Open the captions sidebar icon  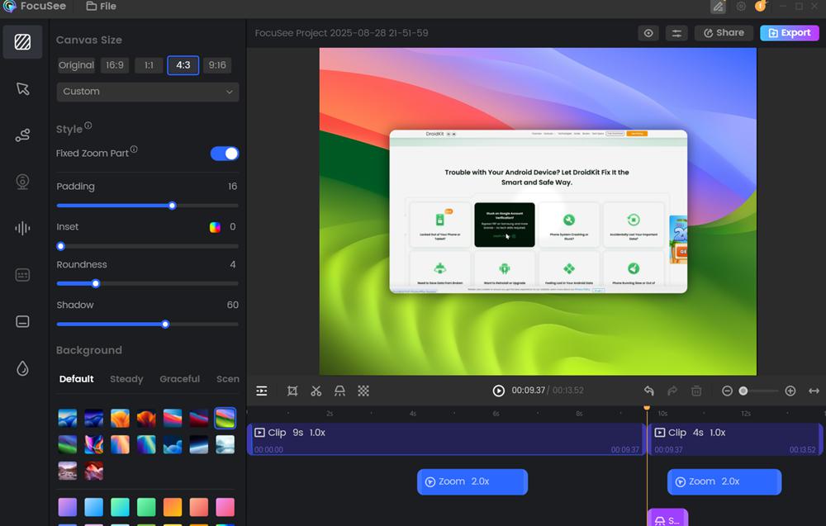coord(22,321)
